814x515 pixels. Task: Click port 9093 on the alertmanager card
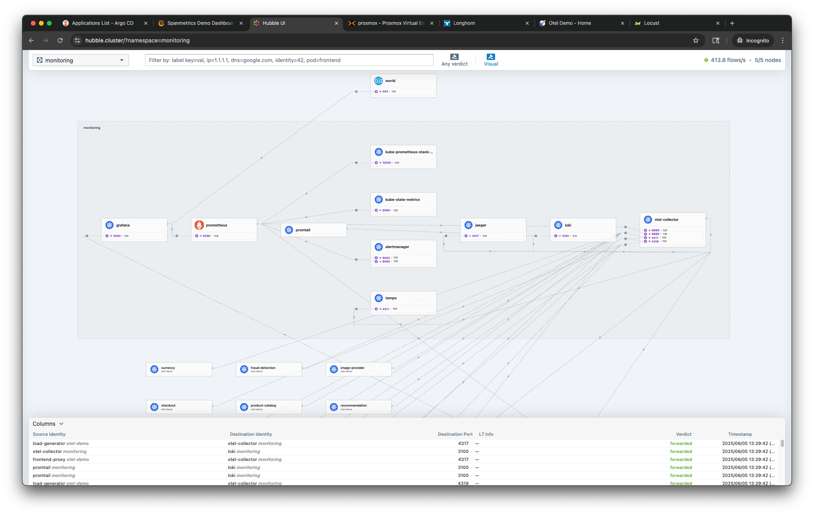tap(386, 258)
